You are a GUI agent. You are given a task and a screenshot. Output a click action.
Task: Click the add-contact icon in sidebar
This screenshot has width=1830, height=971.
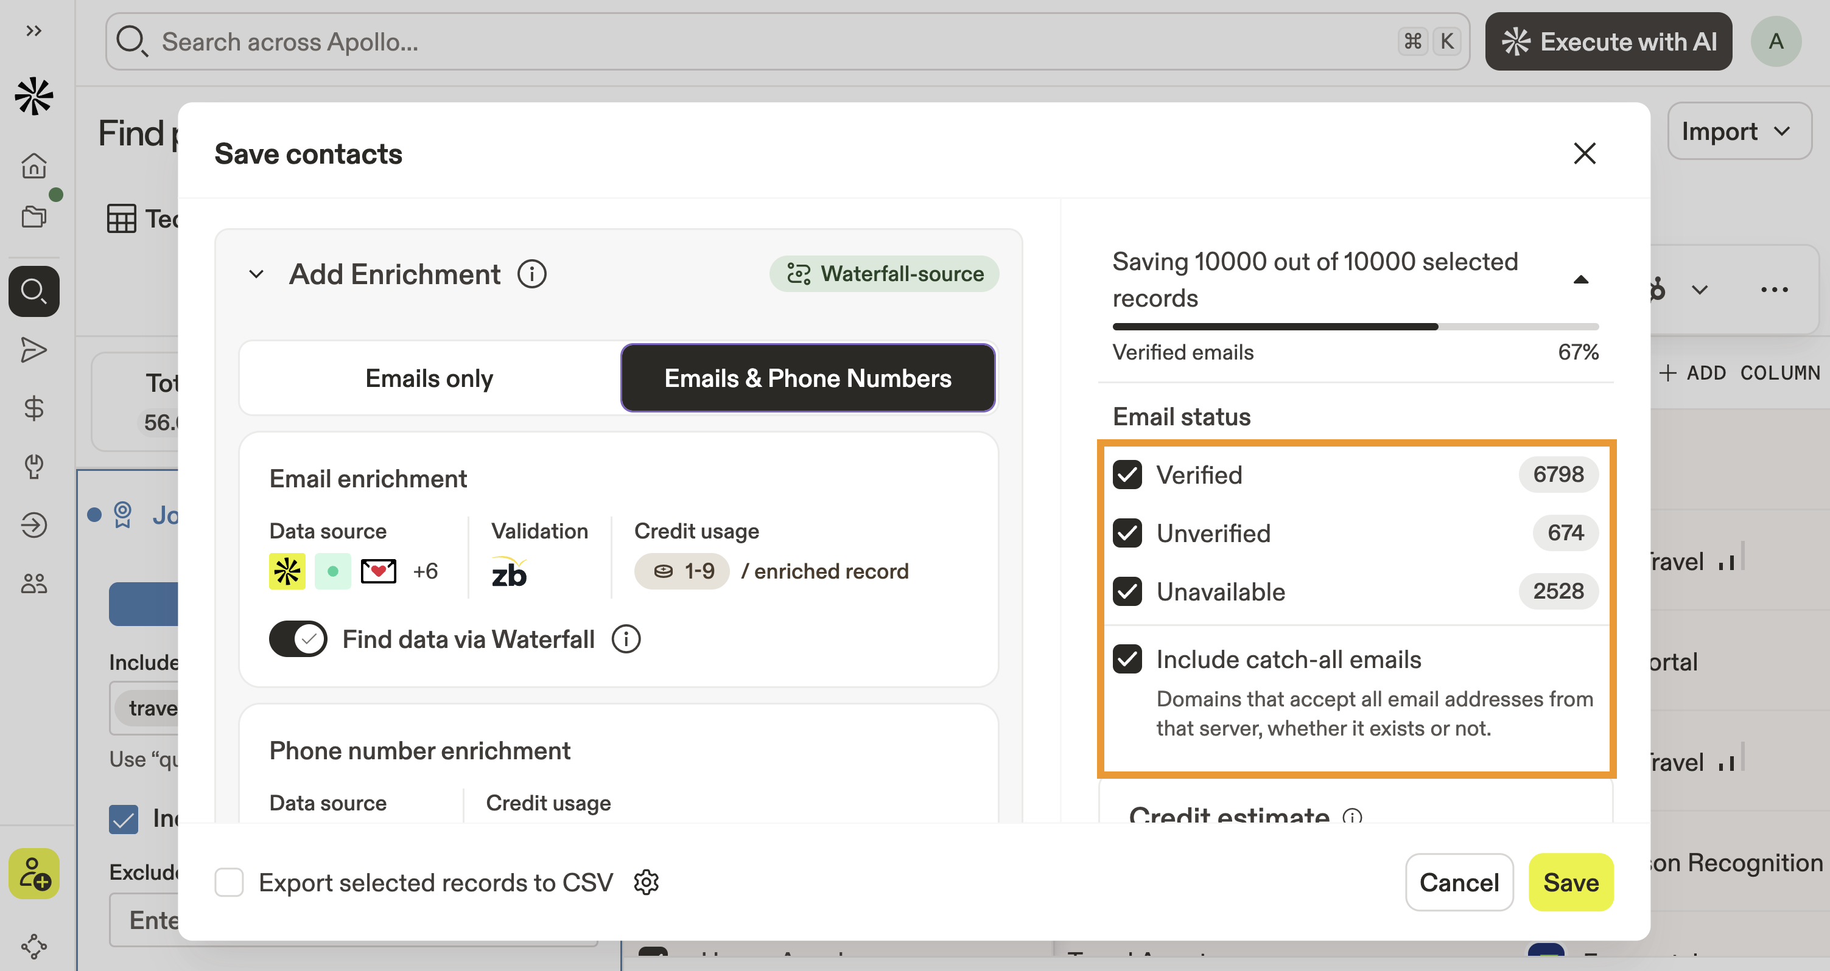click(x=33, y=873)
